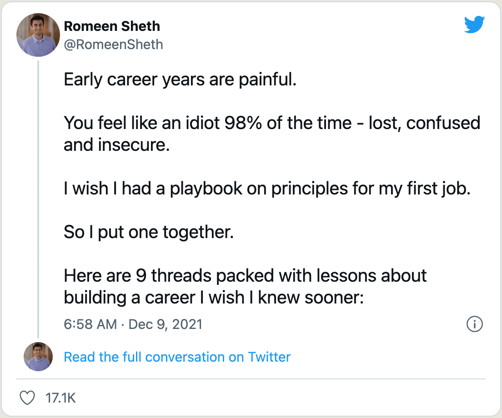Visit the @RomeenSheth handle link

pos(113,44)
